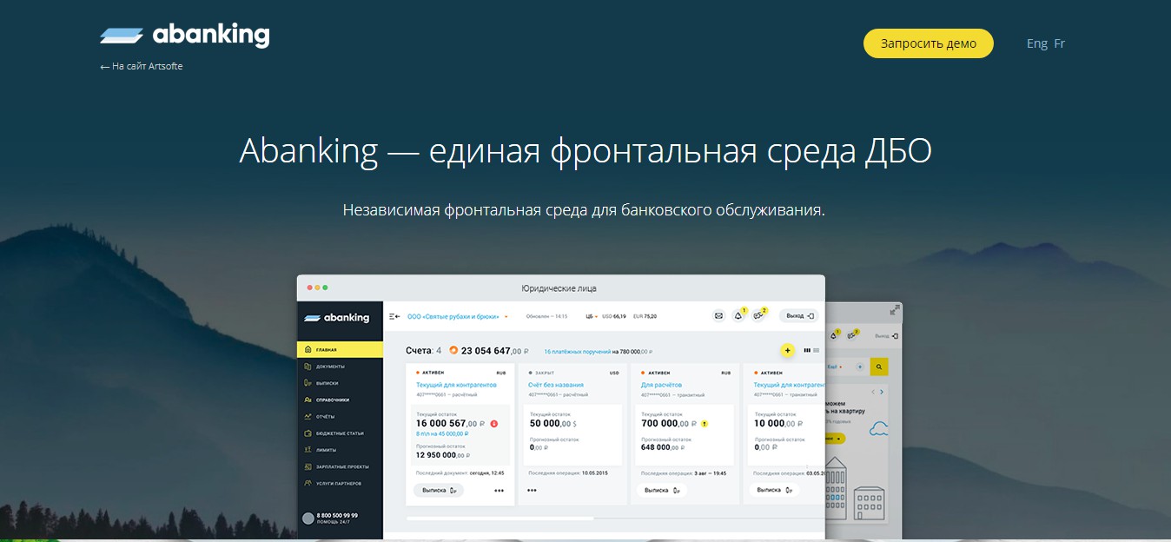Image resolution: width=1171 pixels, height=542 pixels.
Task: Click 'Выписка' on the 16 000 567 card
Action: 439,490
